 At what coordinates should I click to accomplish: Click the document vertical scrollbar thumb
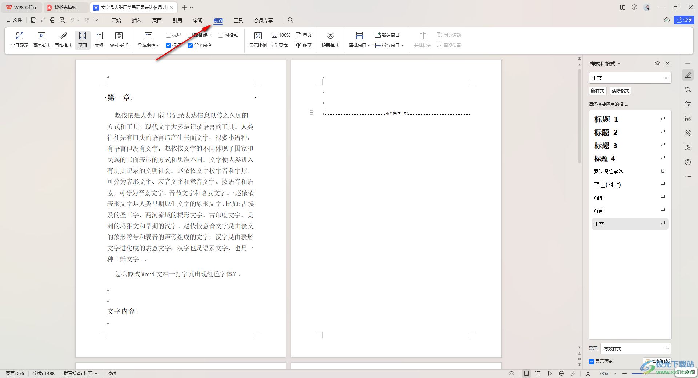point(579,116)
